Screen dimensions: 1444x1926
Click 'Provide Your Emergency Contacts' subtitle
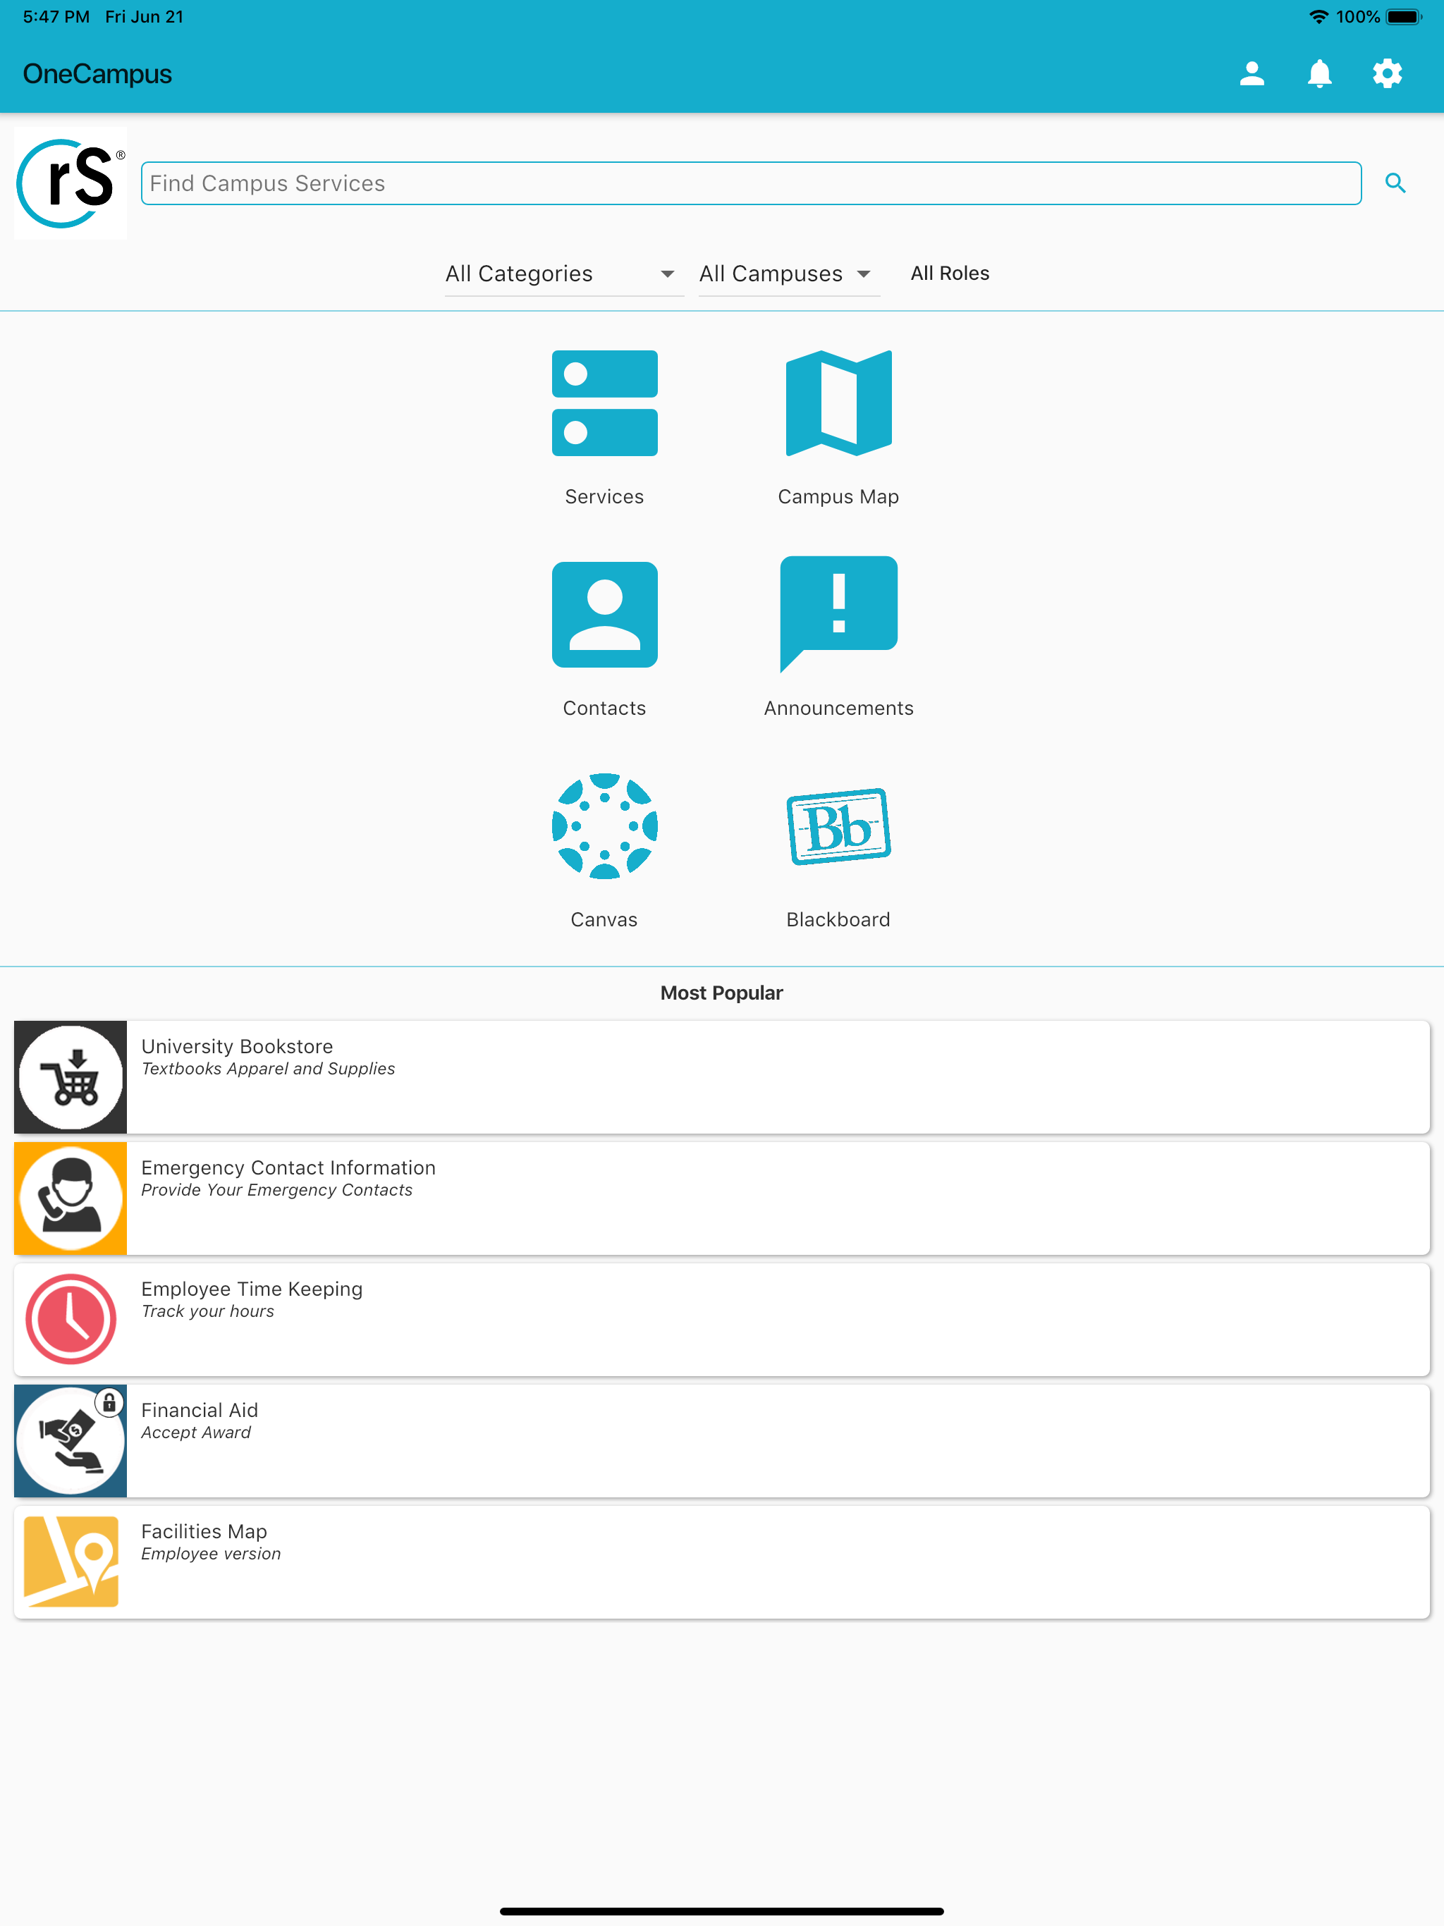click(x=277, y=1190)
